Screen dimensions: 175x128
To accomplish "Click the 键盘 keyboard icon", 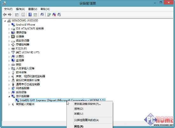I will tap(13, 64).
